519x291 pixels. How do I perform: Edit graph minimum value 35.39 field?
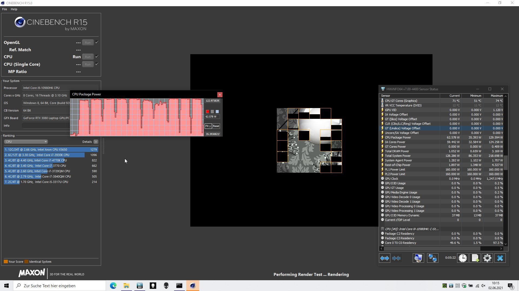point(212,134)
